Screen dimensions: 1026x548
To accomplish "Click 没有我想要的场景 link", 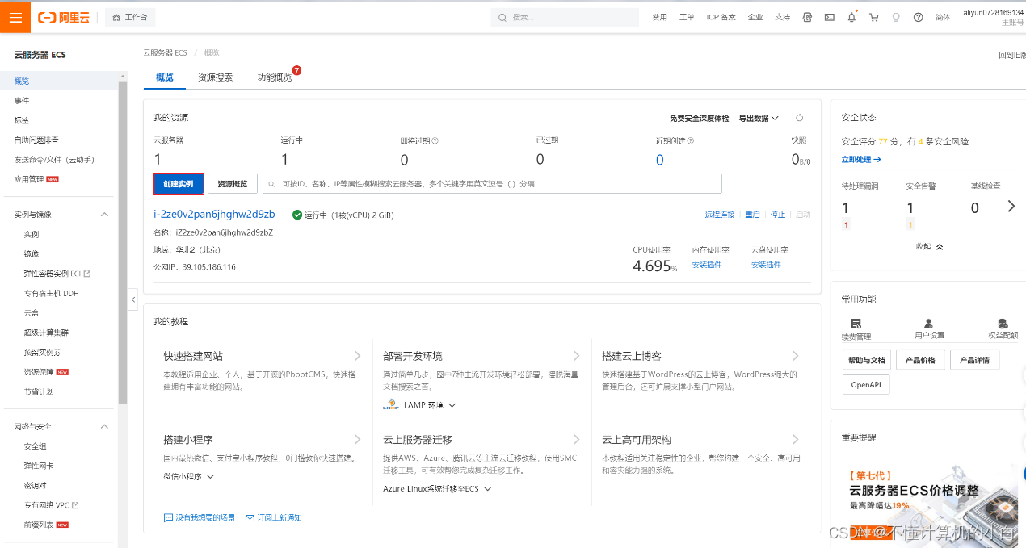I will click(200, 517).
